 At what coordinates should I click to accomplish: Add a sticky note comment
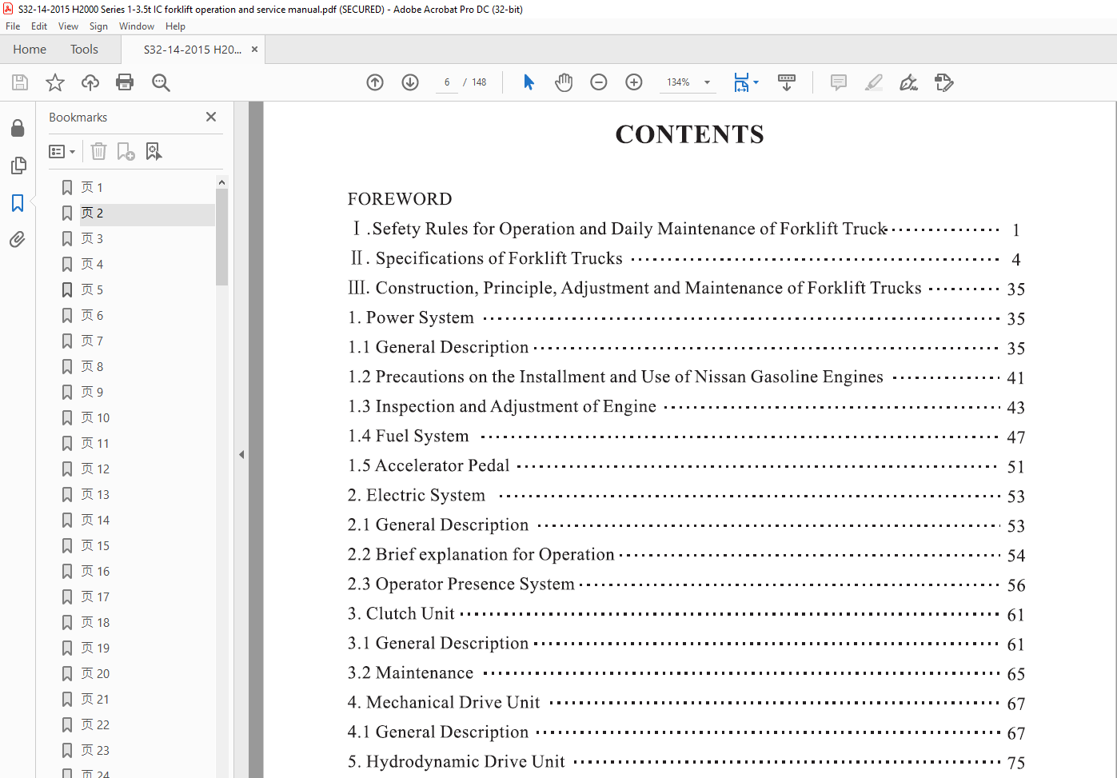coord(839,82)
